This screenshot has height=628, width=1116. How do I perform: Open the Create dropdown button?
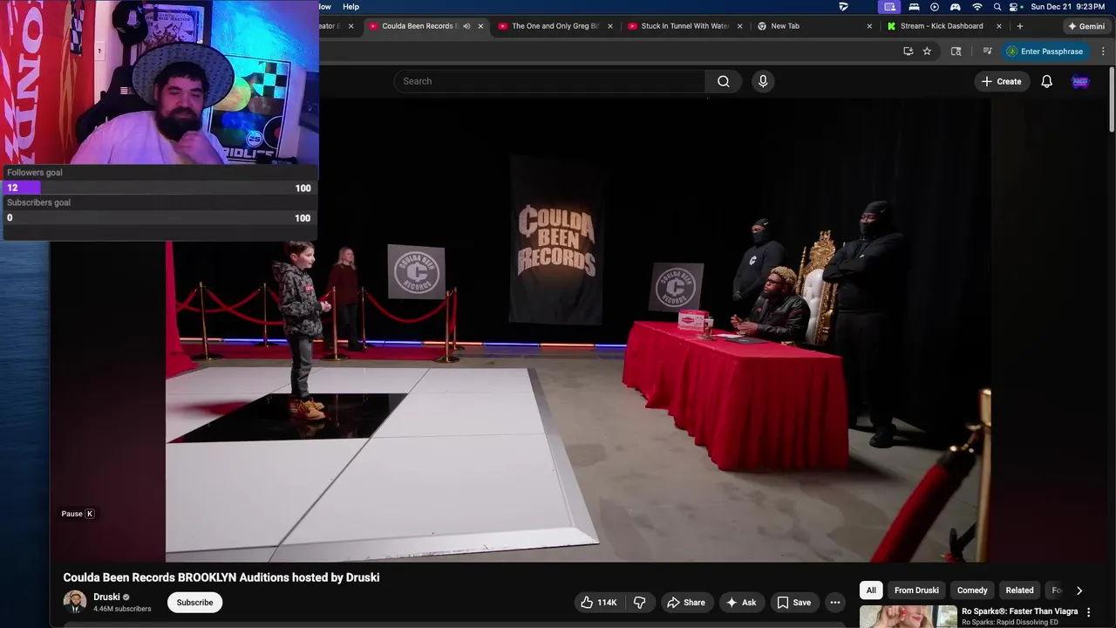click(x=1001, y=81)
